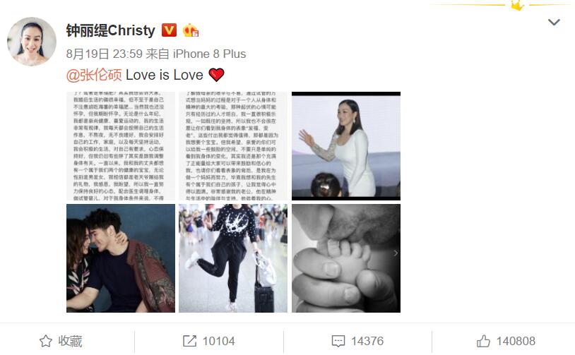Click the 14376 comments count

point(367,341)
